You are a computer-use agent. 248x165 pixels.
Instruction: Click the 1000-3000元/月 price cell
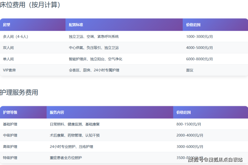199,37
